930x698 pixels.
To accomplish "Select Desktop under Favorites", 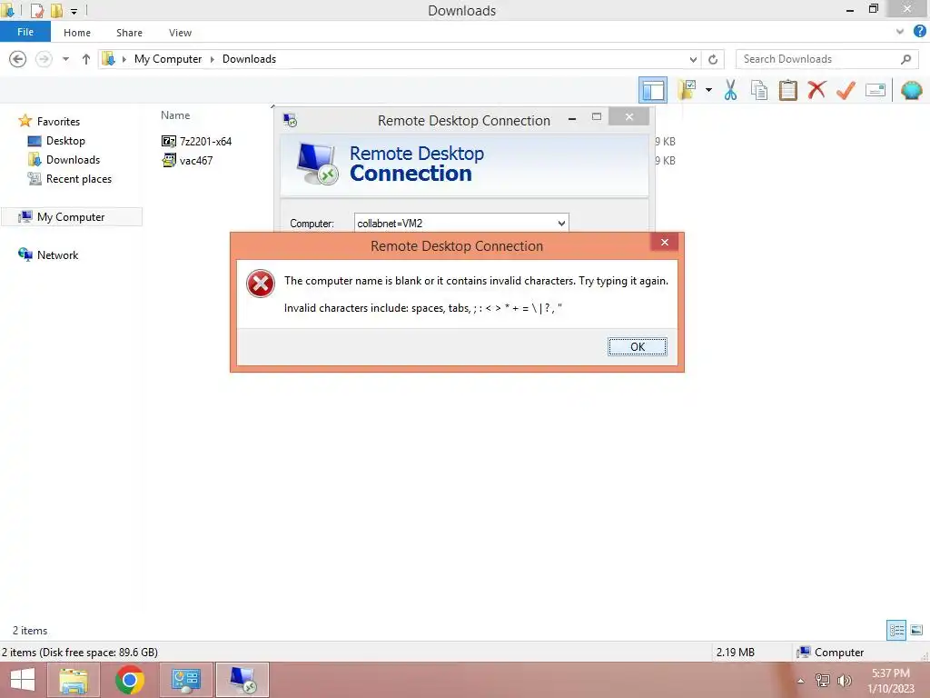I will 65,141.
